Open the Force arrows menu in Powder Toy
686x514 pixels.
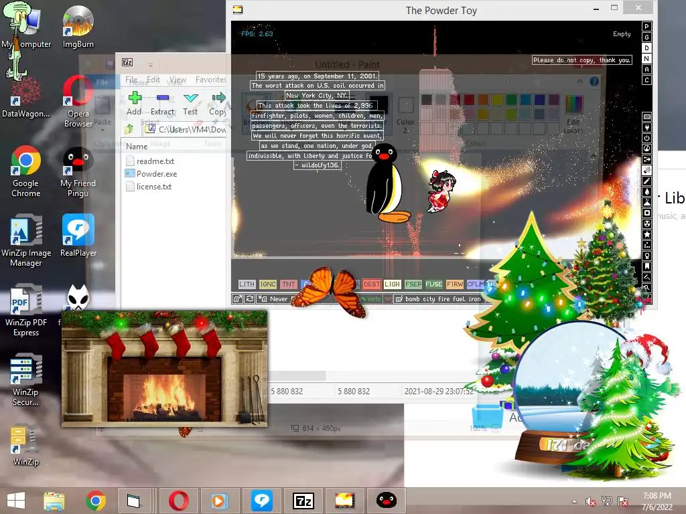[646, 159]
